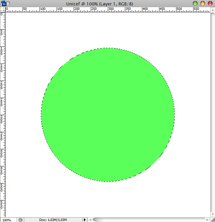Click the green zoom window button
Viewport: 215px width, 222px height.
195,3
